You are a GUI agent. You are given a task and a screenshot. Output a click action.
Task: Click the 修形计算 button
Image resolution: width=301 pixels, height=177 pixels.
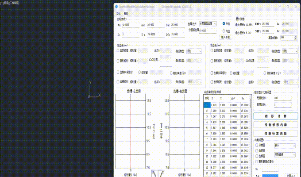click(x=276, y=116)
